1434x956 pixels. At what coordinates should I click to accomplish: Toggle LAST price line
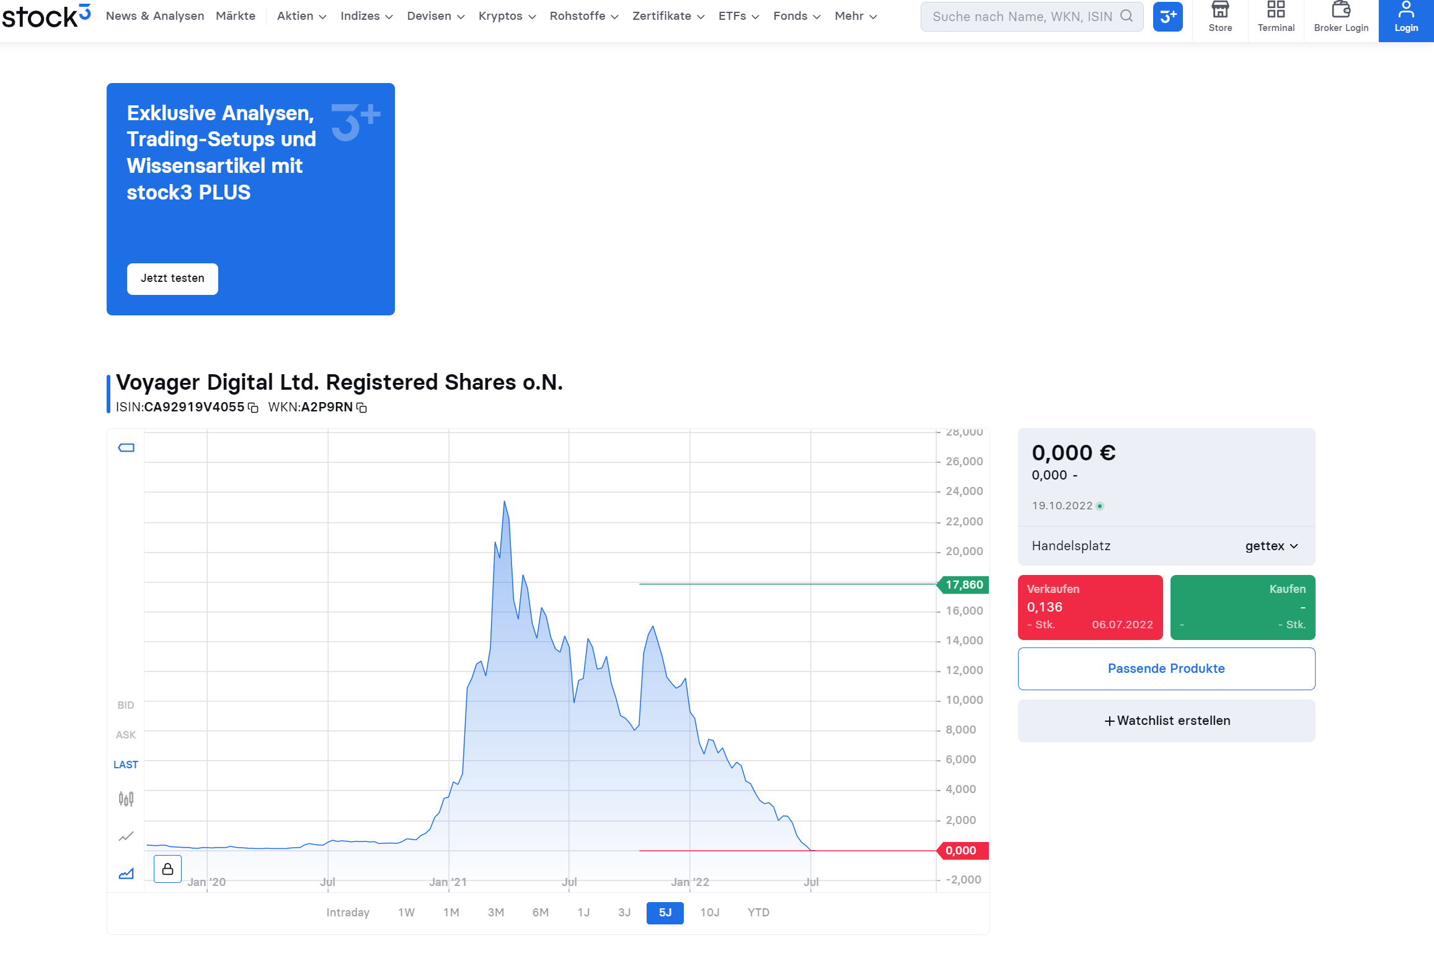pos(126,765)
